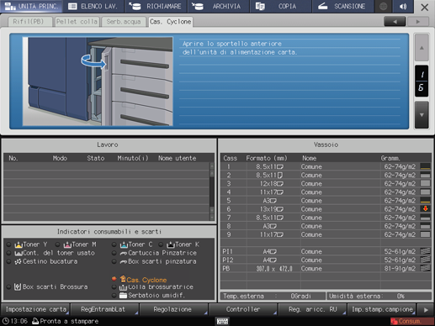Show more bottom functions with right arrow

coord(426,310)
